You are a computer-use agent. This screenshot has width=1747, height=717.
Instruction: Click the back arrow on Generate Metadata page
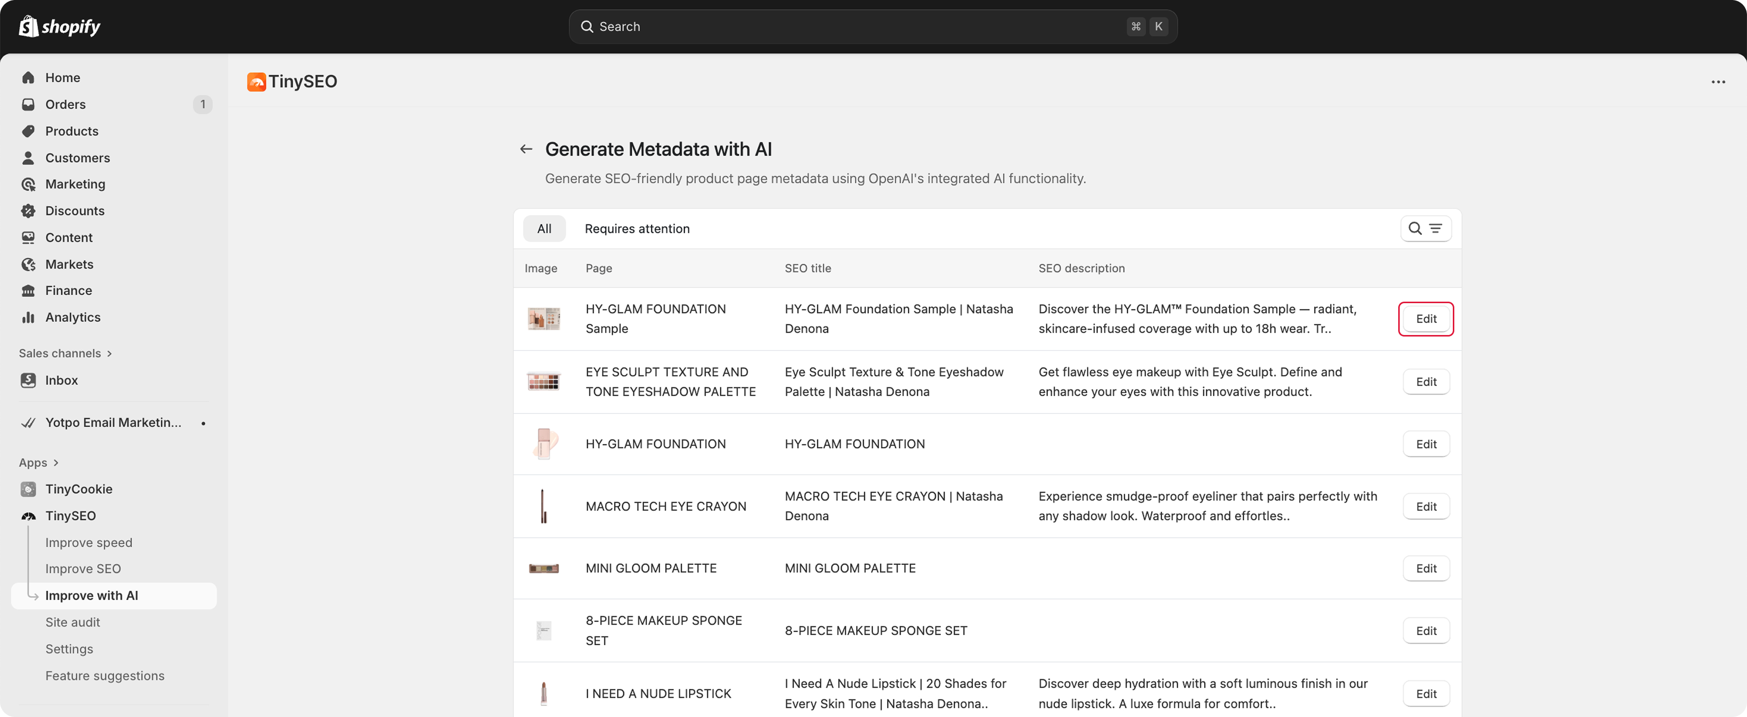[526, 149]
